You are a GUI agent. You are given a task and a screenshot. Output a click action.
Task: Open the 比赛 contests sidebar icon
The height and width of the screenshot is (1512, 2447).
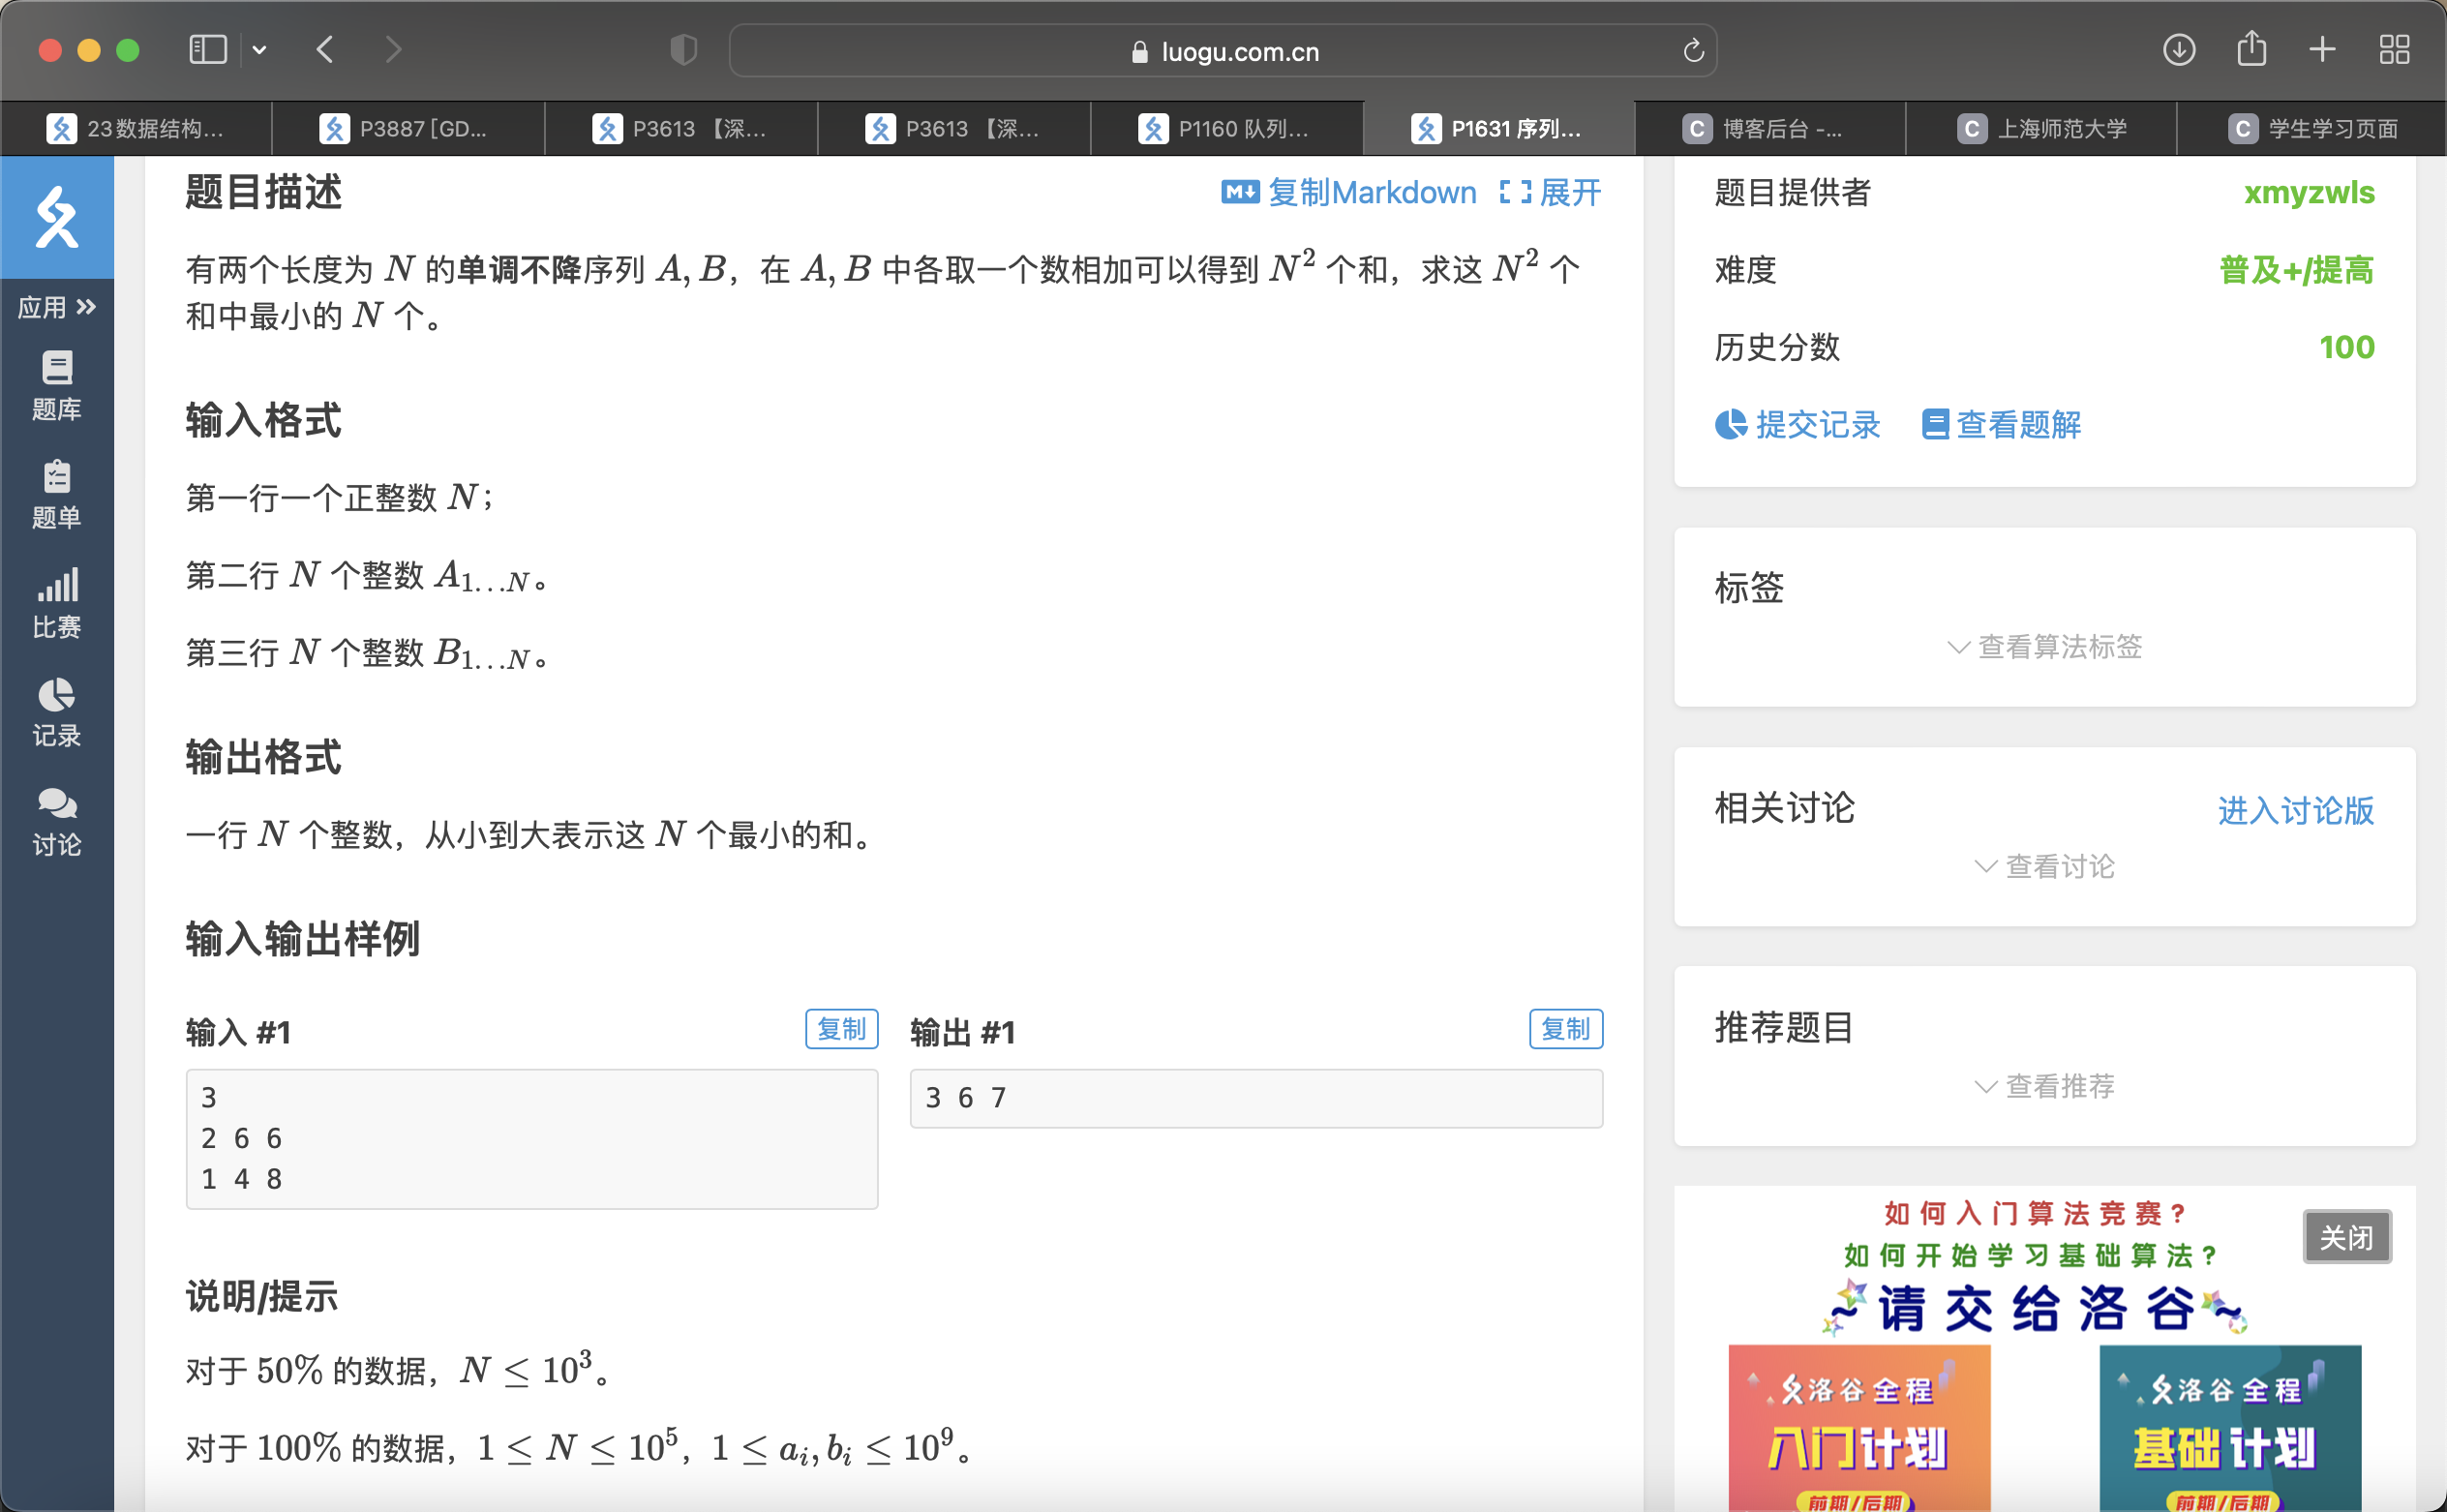pyautogui.click(x=56, y=603)
